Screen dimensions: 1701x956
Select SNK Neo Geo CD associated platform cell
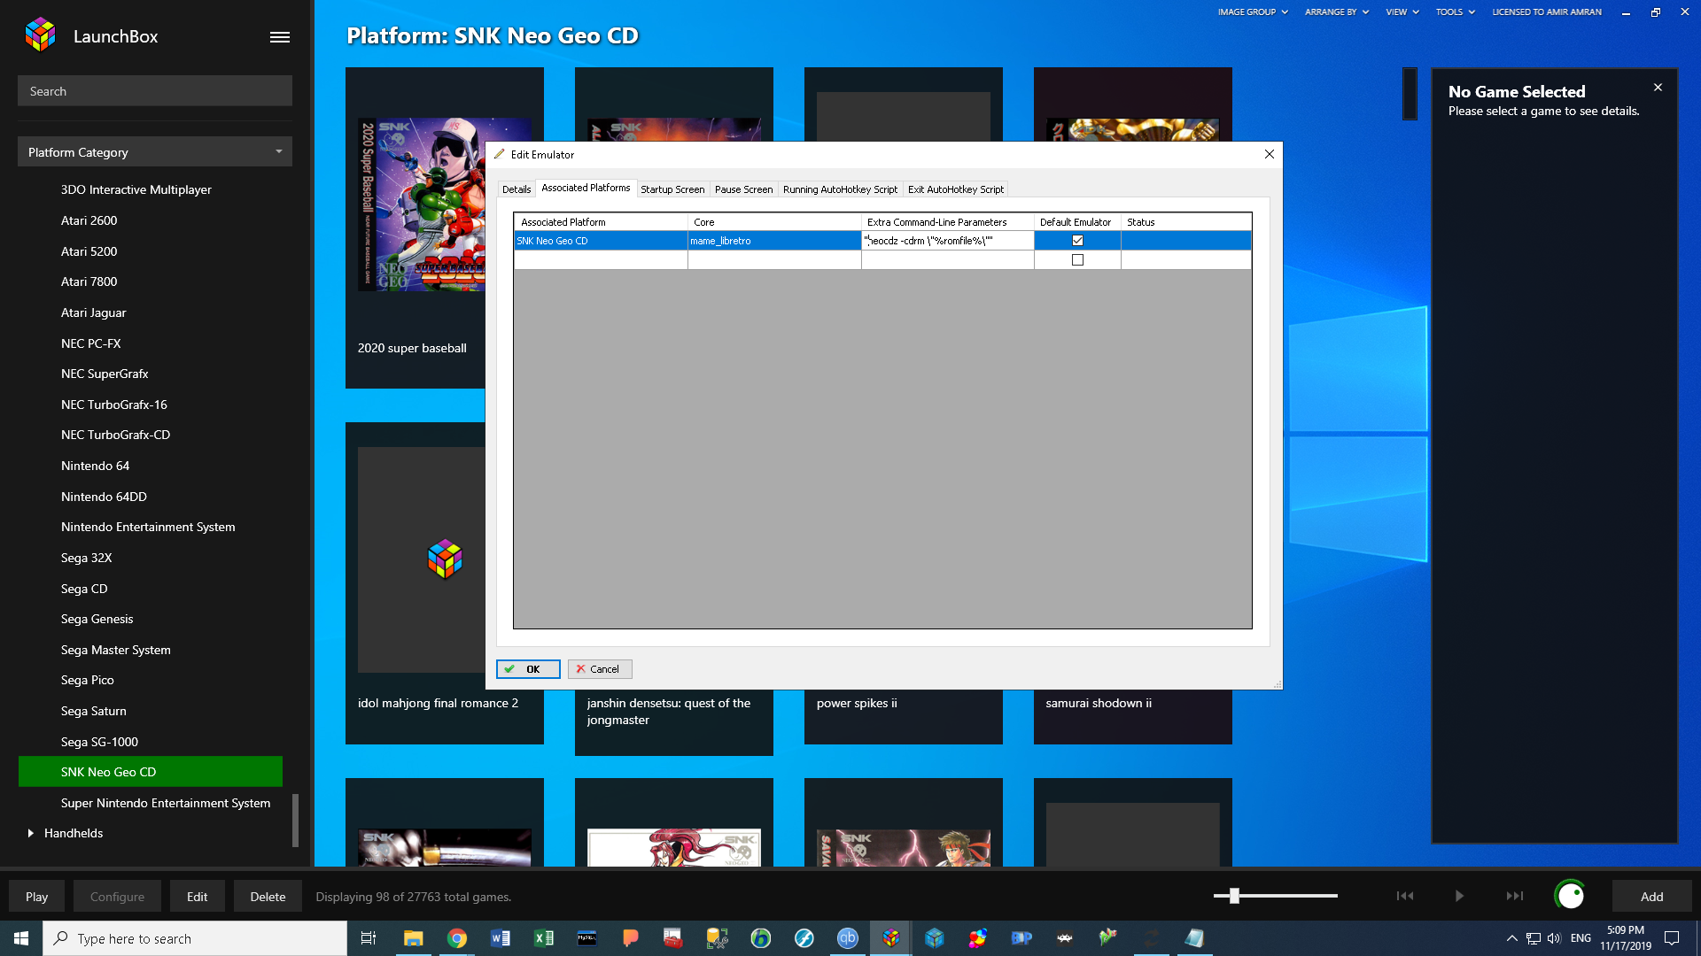[x=601, y=241]
